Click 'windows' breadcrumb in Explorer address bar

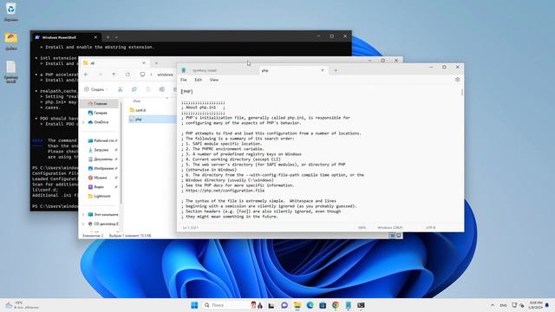pos(166,75)
